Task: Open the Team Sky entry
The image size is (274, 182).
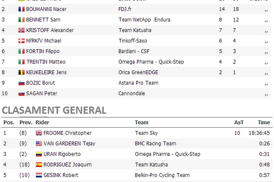Action: 146,133
